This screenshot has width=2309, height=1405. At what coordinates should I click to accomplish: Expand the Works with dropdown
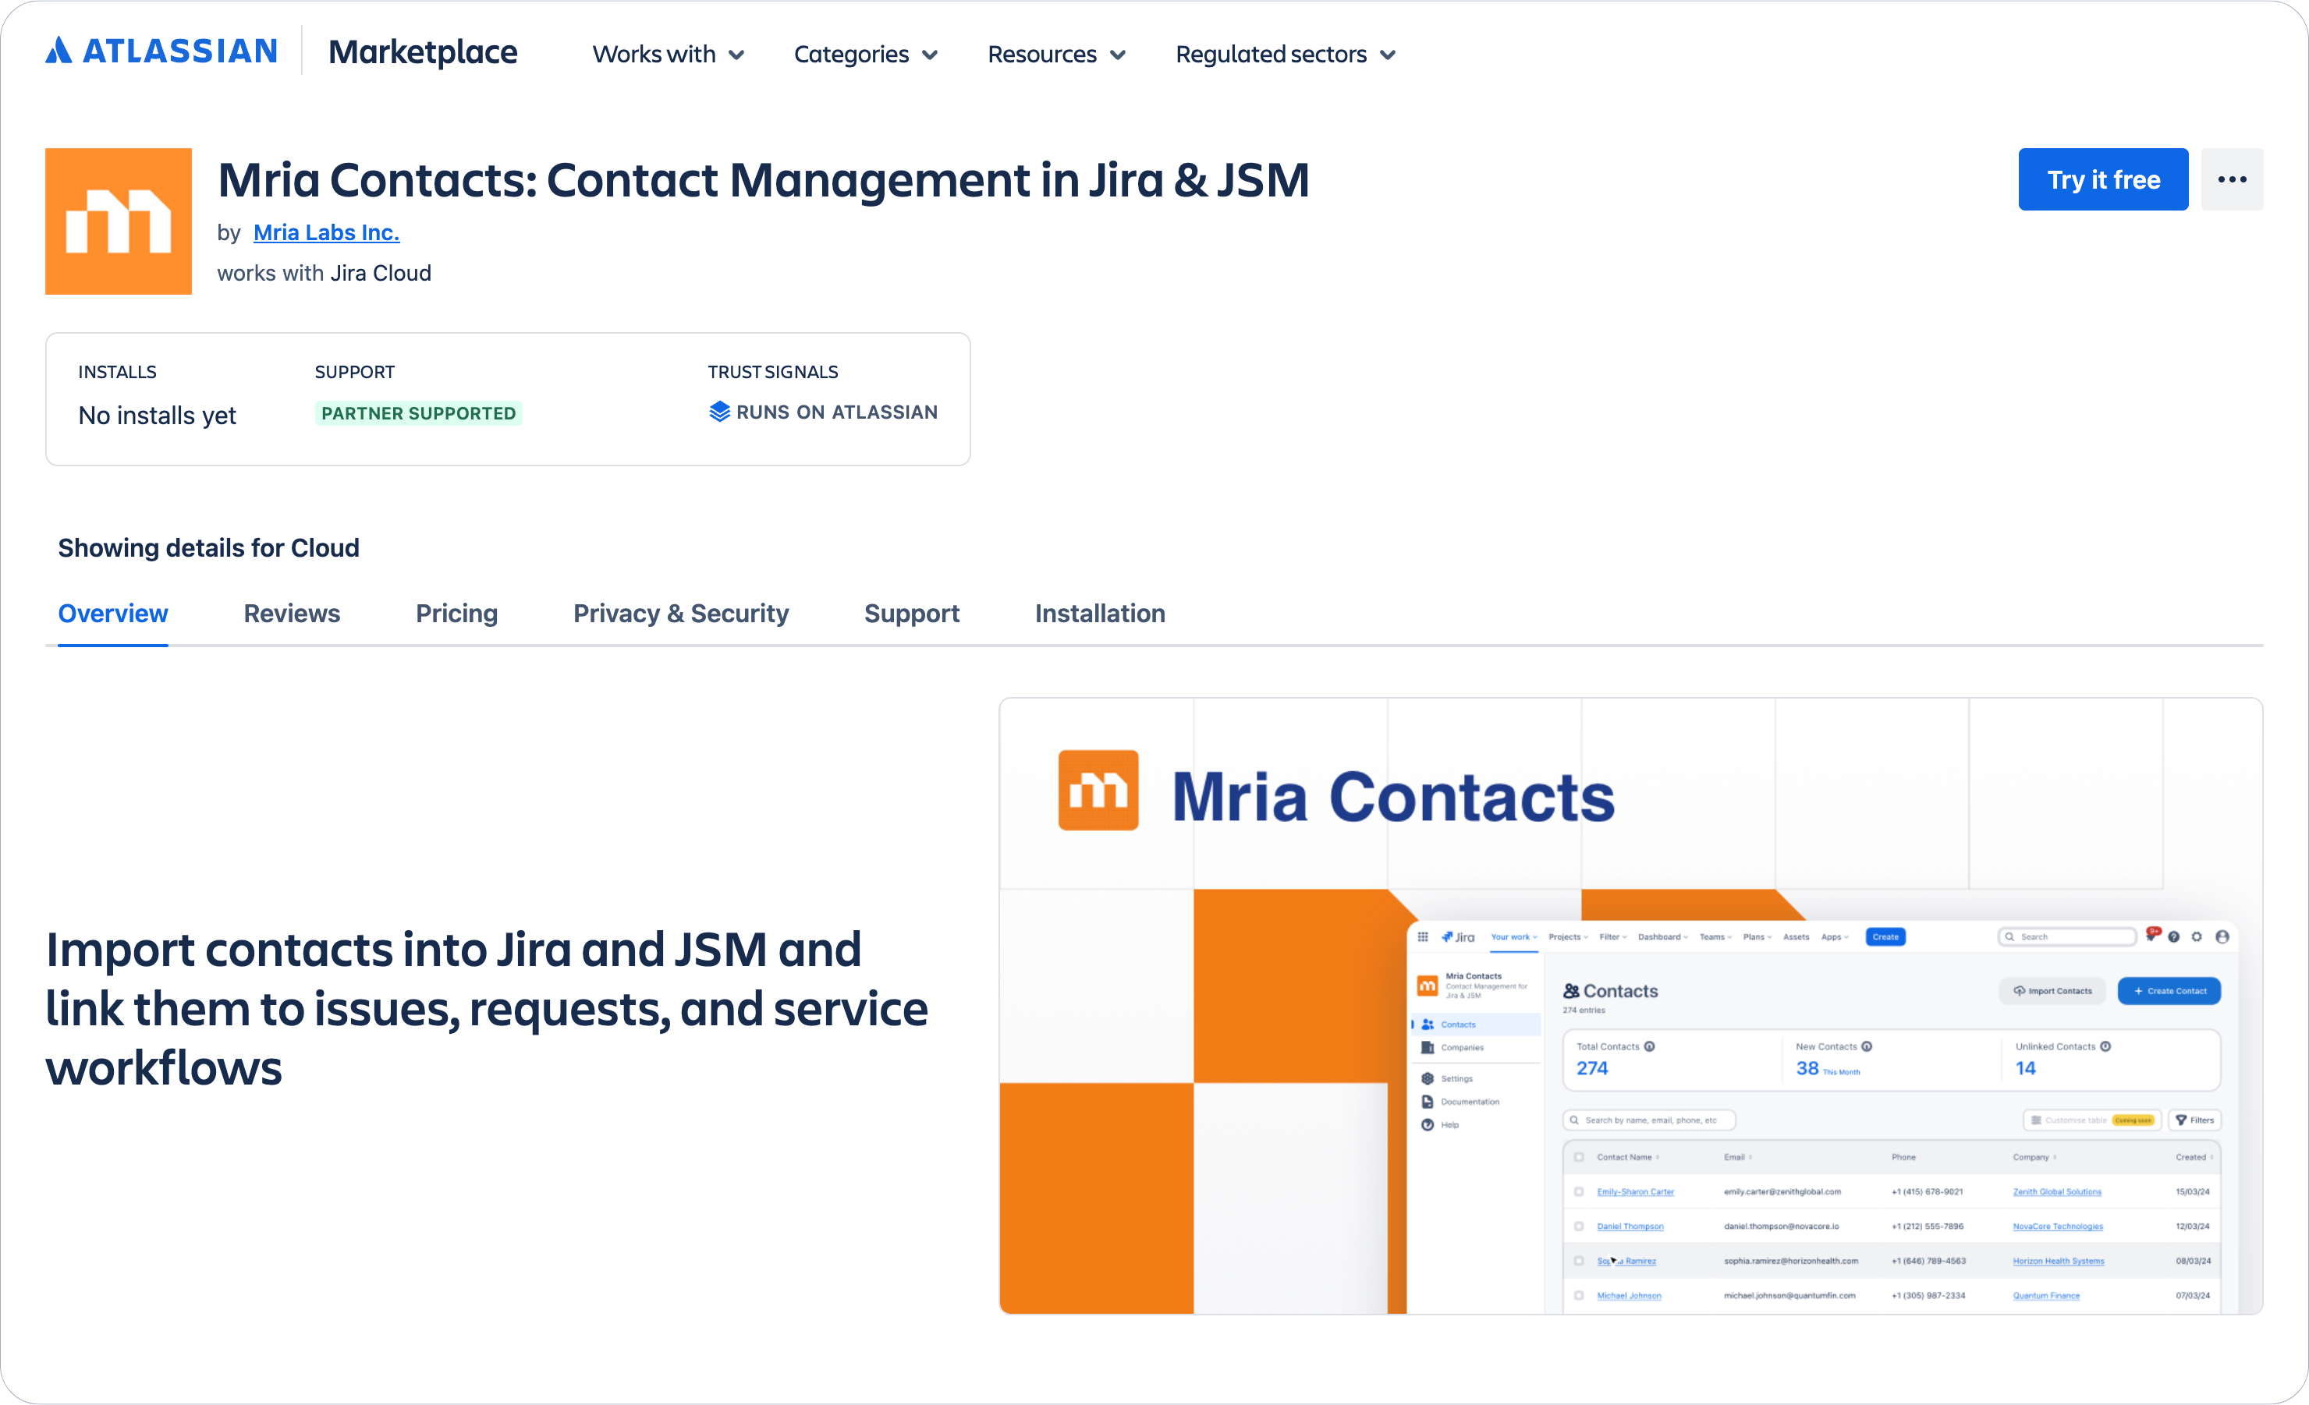(x=667, y=53)
